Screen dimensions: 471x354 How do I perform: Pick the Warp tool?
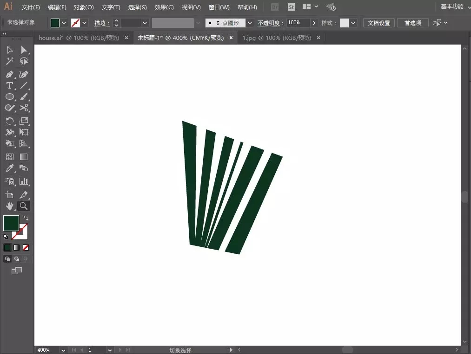(10, 132)
